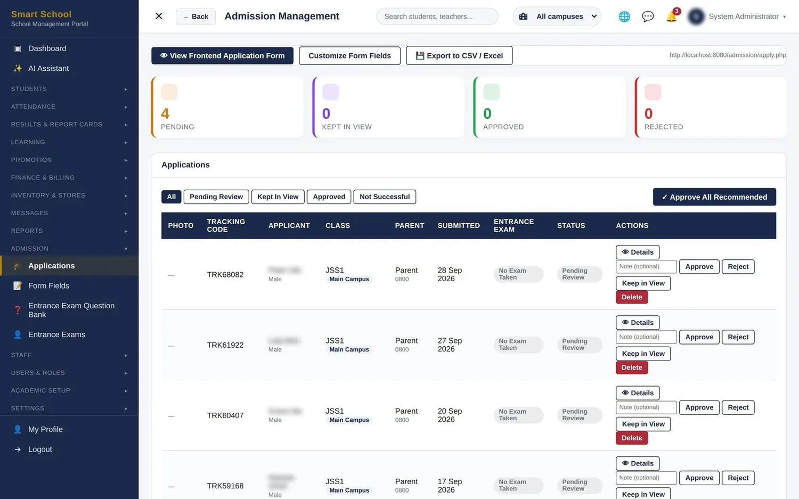Filter by Pending Review
799x499 pixels.
[x=216, y=197]
